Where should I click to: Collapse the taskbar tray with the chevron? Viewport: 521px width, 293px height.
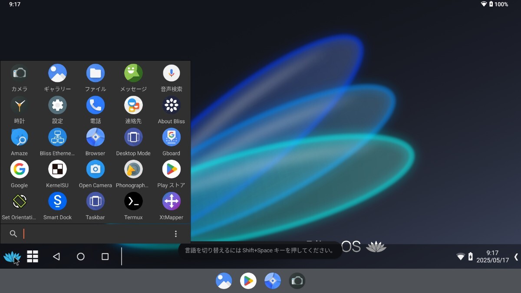point(516,257)
